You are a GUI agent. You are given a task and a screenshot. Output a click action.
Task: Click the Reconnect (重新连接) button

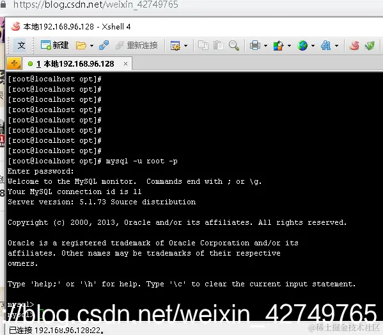[137, 45]
